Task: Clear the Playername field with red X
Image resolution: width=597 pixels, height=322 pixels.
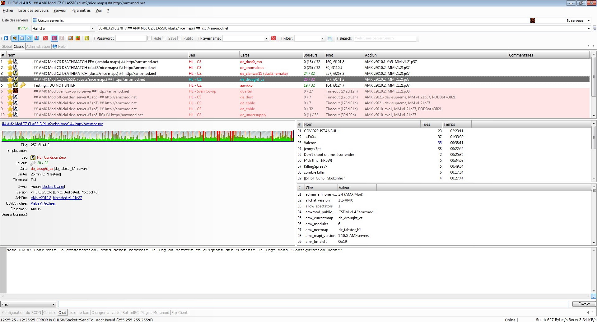Action: point(273,38)
